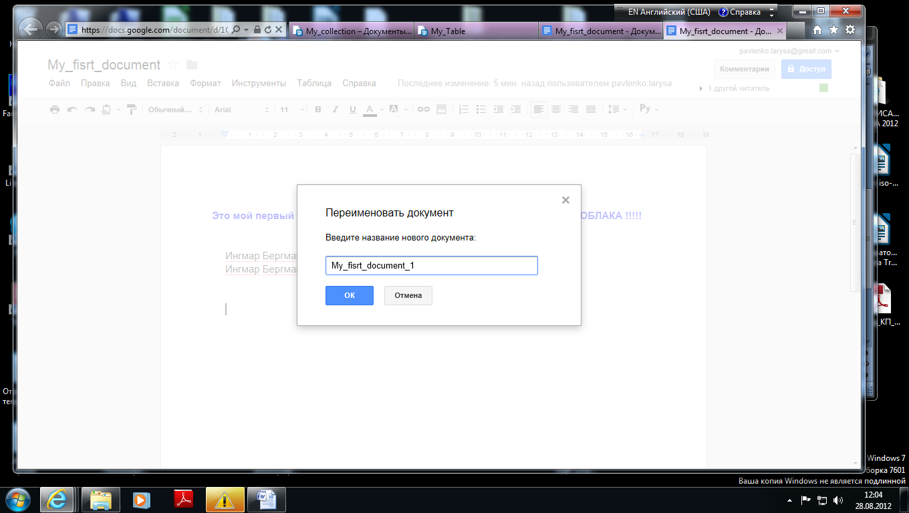Open the Вид menu

128,83
